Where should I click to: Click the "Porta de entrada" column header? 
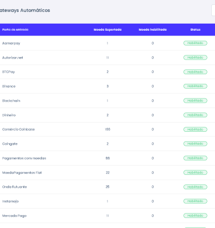pos(15,30)
